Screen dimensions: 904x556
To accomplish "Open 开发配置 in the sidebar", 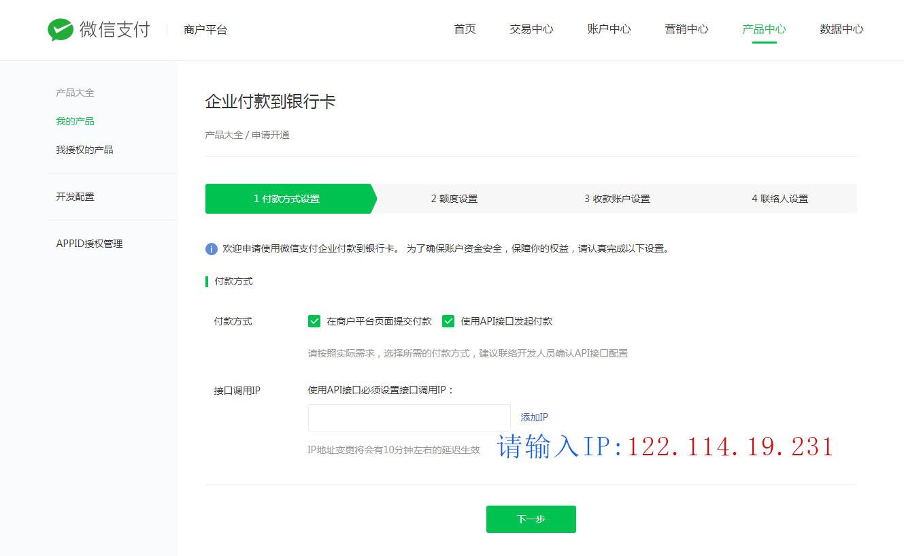I will [75, 197].
